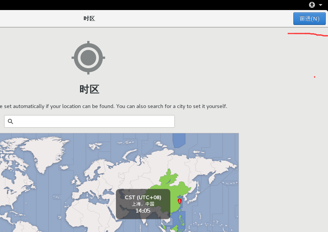Expand the accessibility dropdown arrow

click(321, 5)
